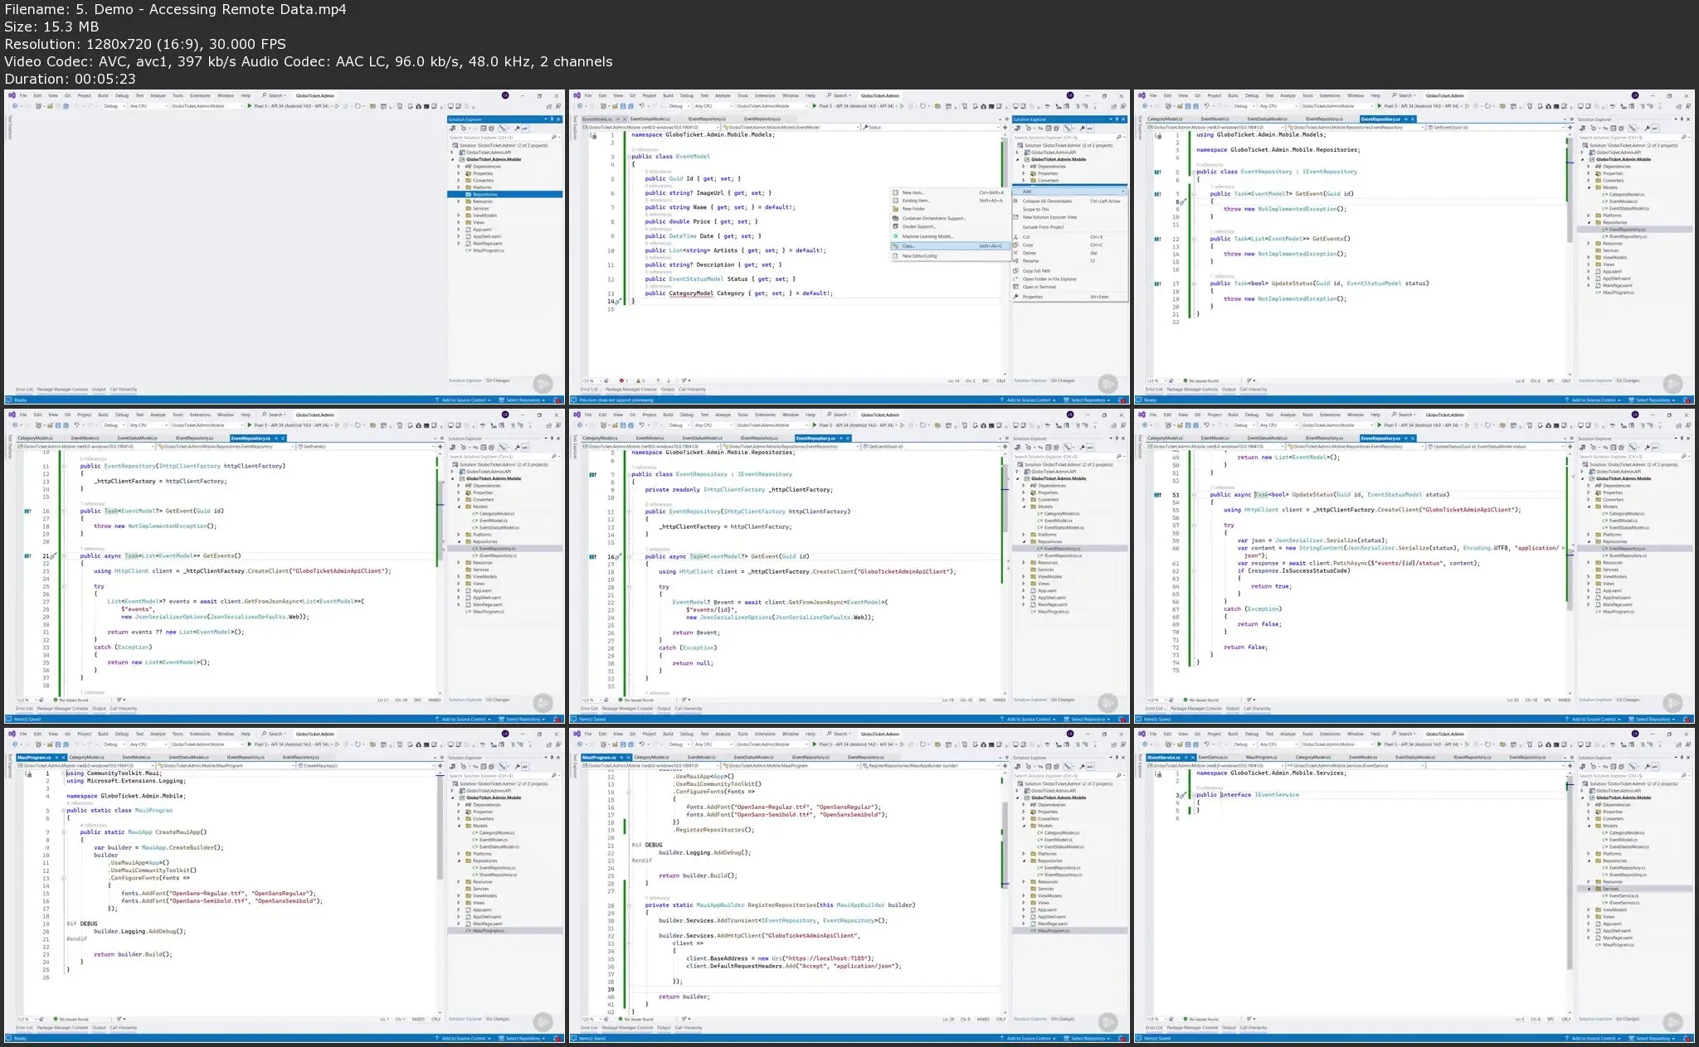This screenshot has height=1047, width=1699.
Task: Click Visual Studio logo in the RegisterRepositories frame
Action: coord(577,734)
